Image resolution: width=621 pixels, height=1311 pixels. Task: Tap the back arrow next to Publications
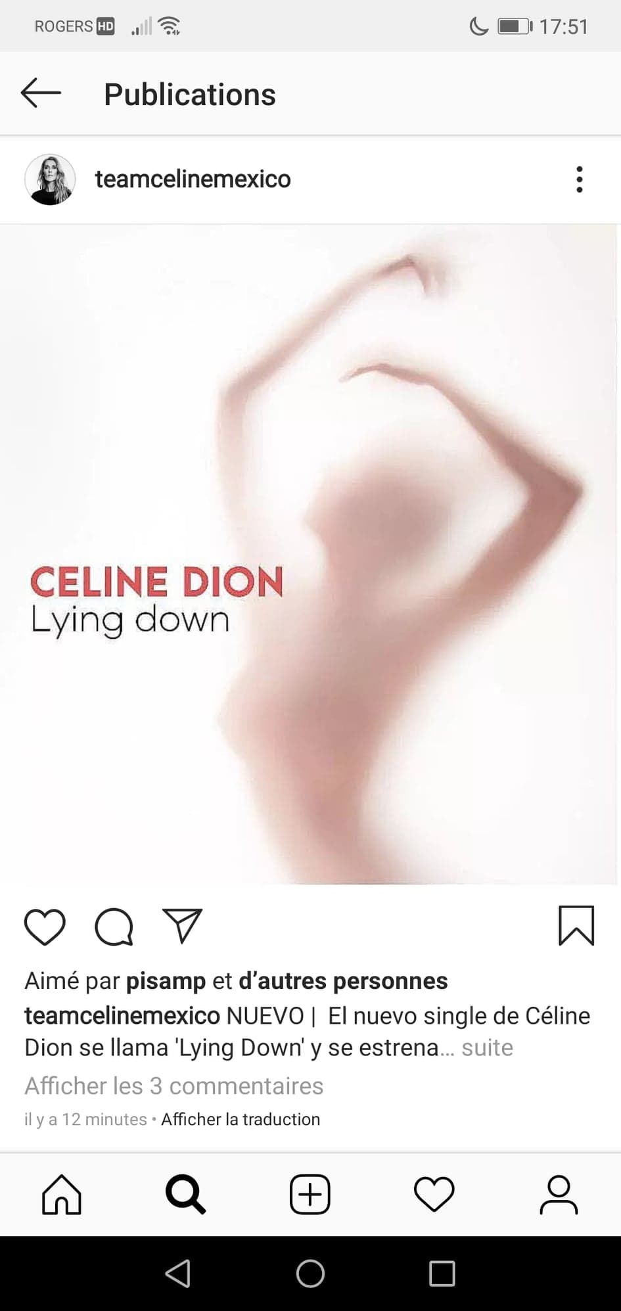point(41,93)
